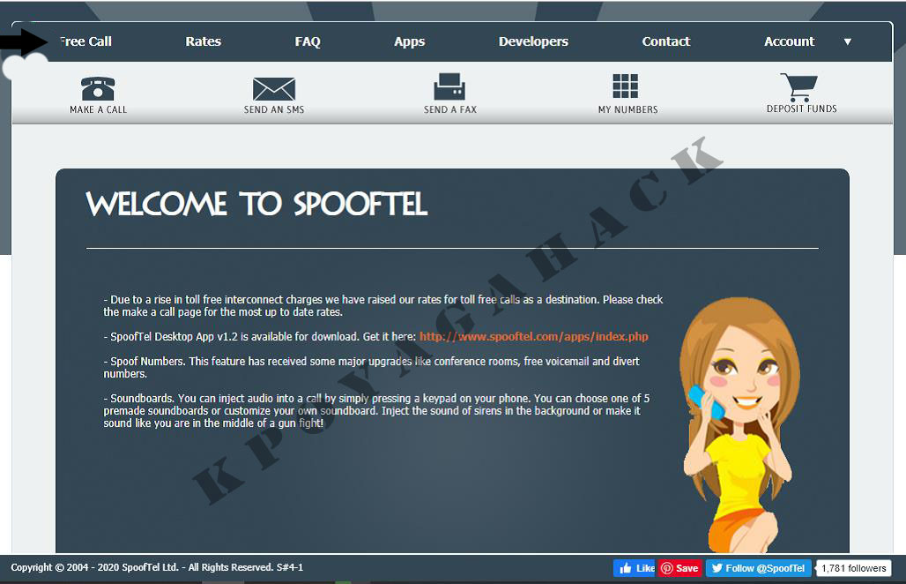Open the My Numbers keypad grid icon
This screenshot has width=906, height=584.
point(626,86)
